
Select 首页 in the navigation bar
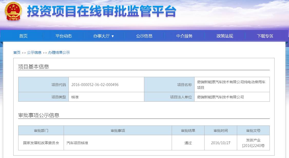(23, 36)
